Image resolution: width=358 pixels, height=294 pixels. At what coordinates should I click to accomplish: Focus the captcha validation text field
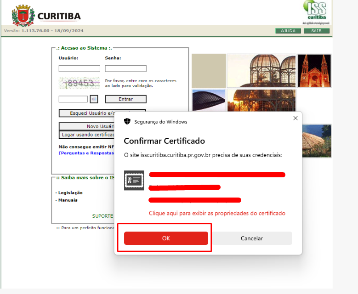click(x=73, y=99)
